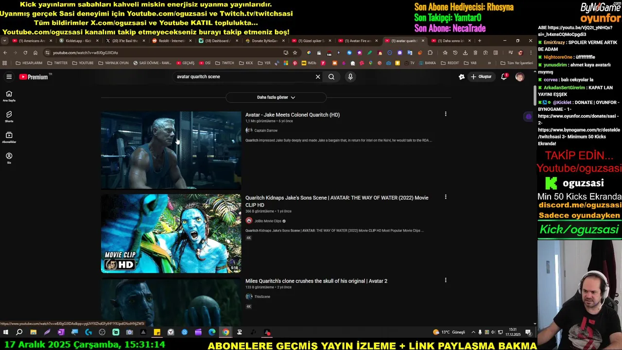Open options for Quaritch Kidnaps Jake's Sons video

pyautogui.click(x=446, y=197)
